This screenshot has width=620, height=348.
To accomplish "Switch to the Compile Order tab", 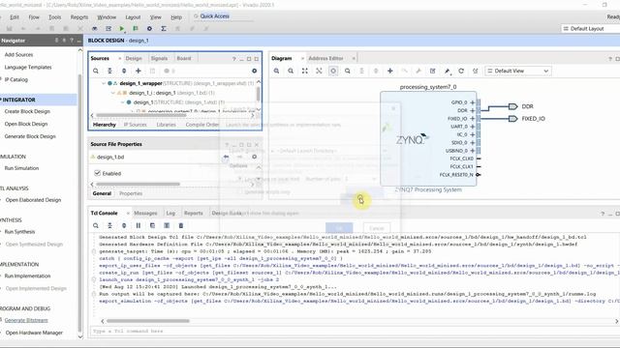I will 202,125.
